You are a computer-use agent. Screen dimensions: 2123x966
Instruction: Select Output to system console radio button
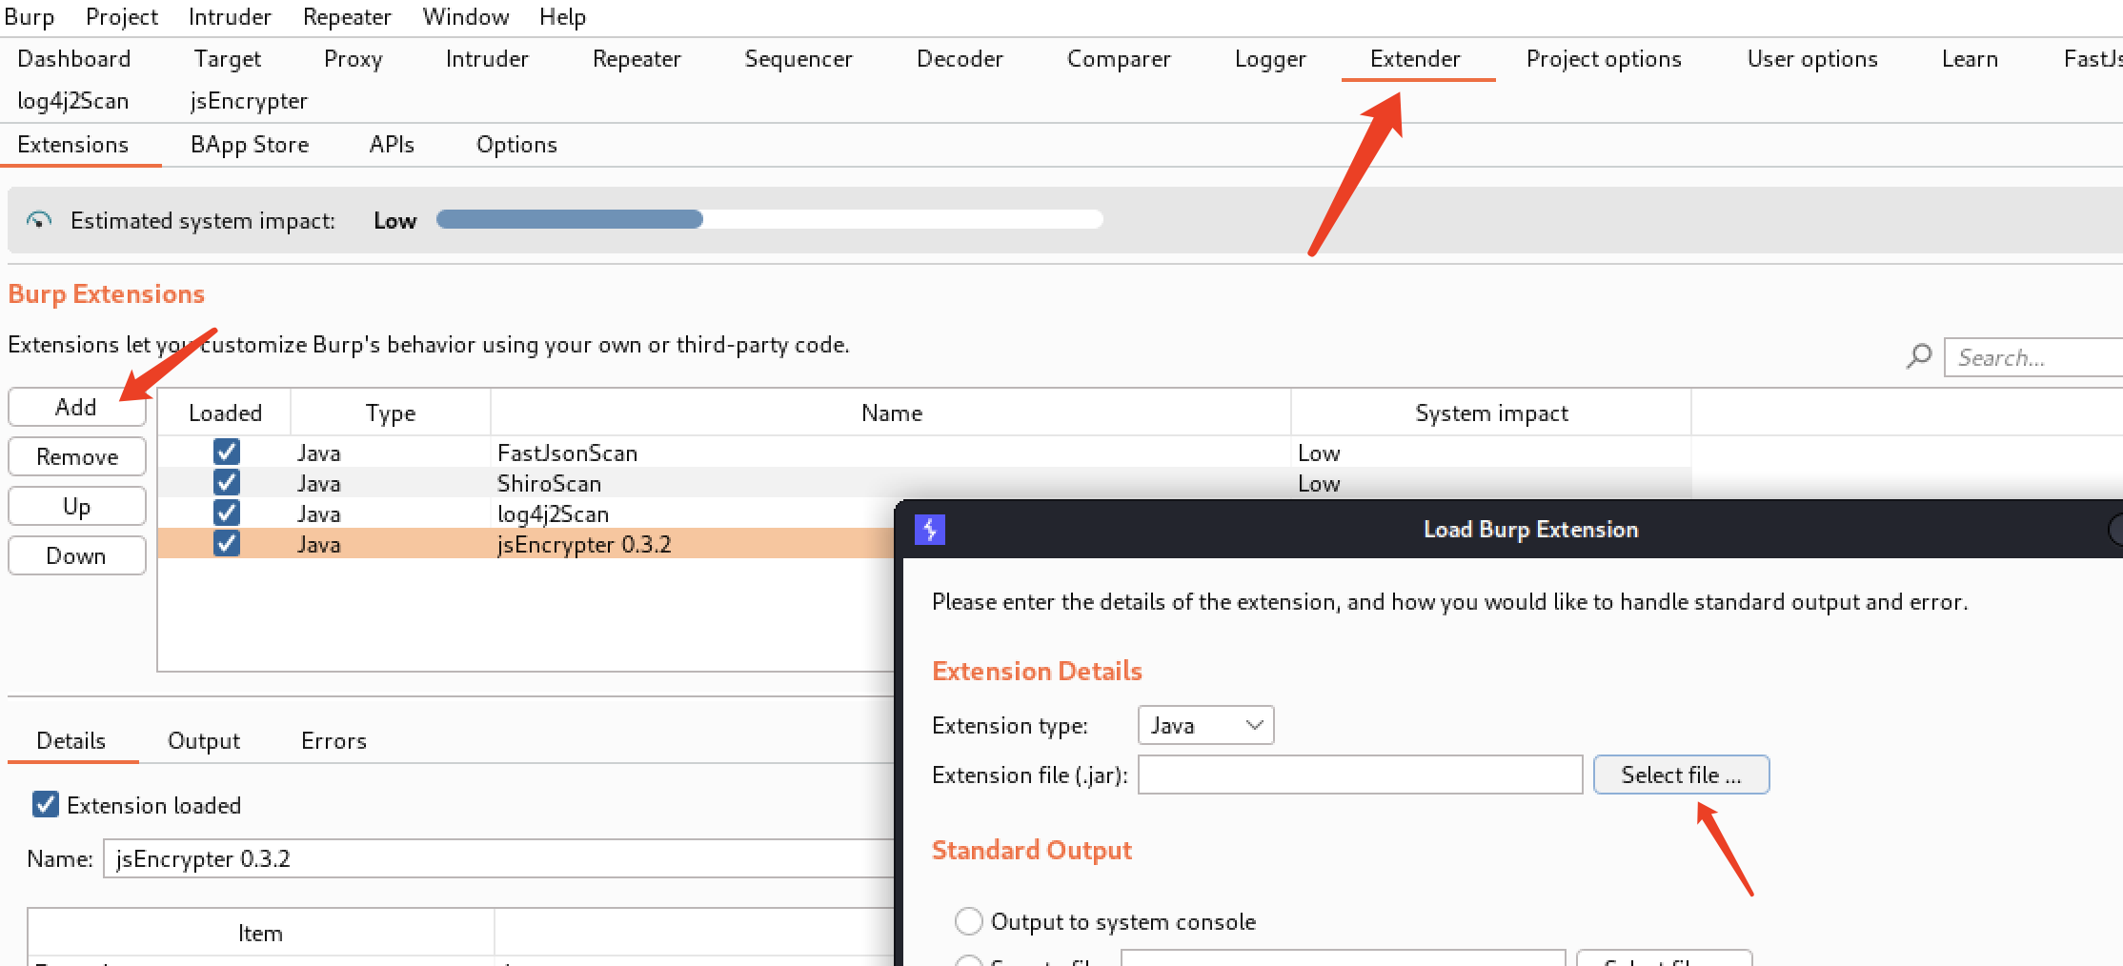click(968, 921)
